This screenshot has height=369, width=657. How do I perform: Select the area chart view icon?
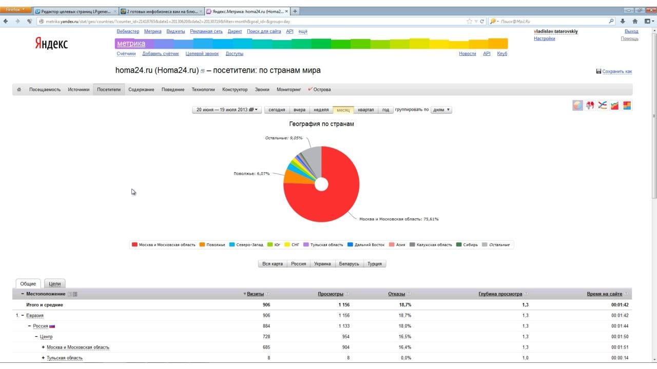(614, 106)
